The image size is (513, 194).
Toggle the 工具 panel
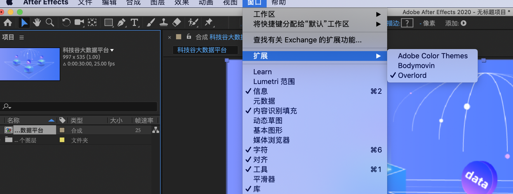(314, 169)
